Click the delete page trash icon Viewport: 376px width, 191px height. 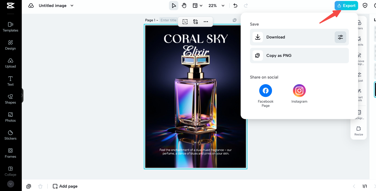(40, 186)
